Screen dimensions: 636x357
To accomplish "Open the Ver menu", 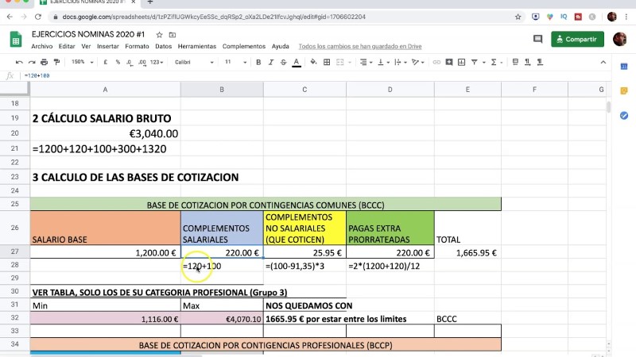I will pyautogui.click(x=86, y=47).
